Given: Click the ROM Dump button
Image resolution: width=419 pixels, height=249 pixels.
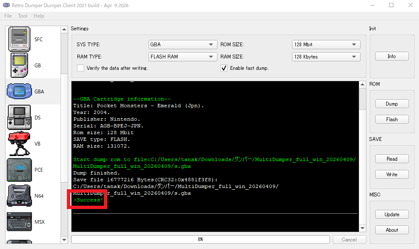Looking at the screenshot, I should (x=392, y=103).
